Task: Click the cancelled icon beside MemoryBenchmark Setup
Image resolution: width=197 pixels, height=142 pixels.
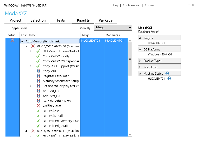Action: coord(39,81)
